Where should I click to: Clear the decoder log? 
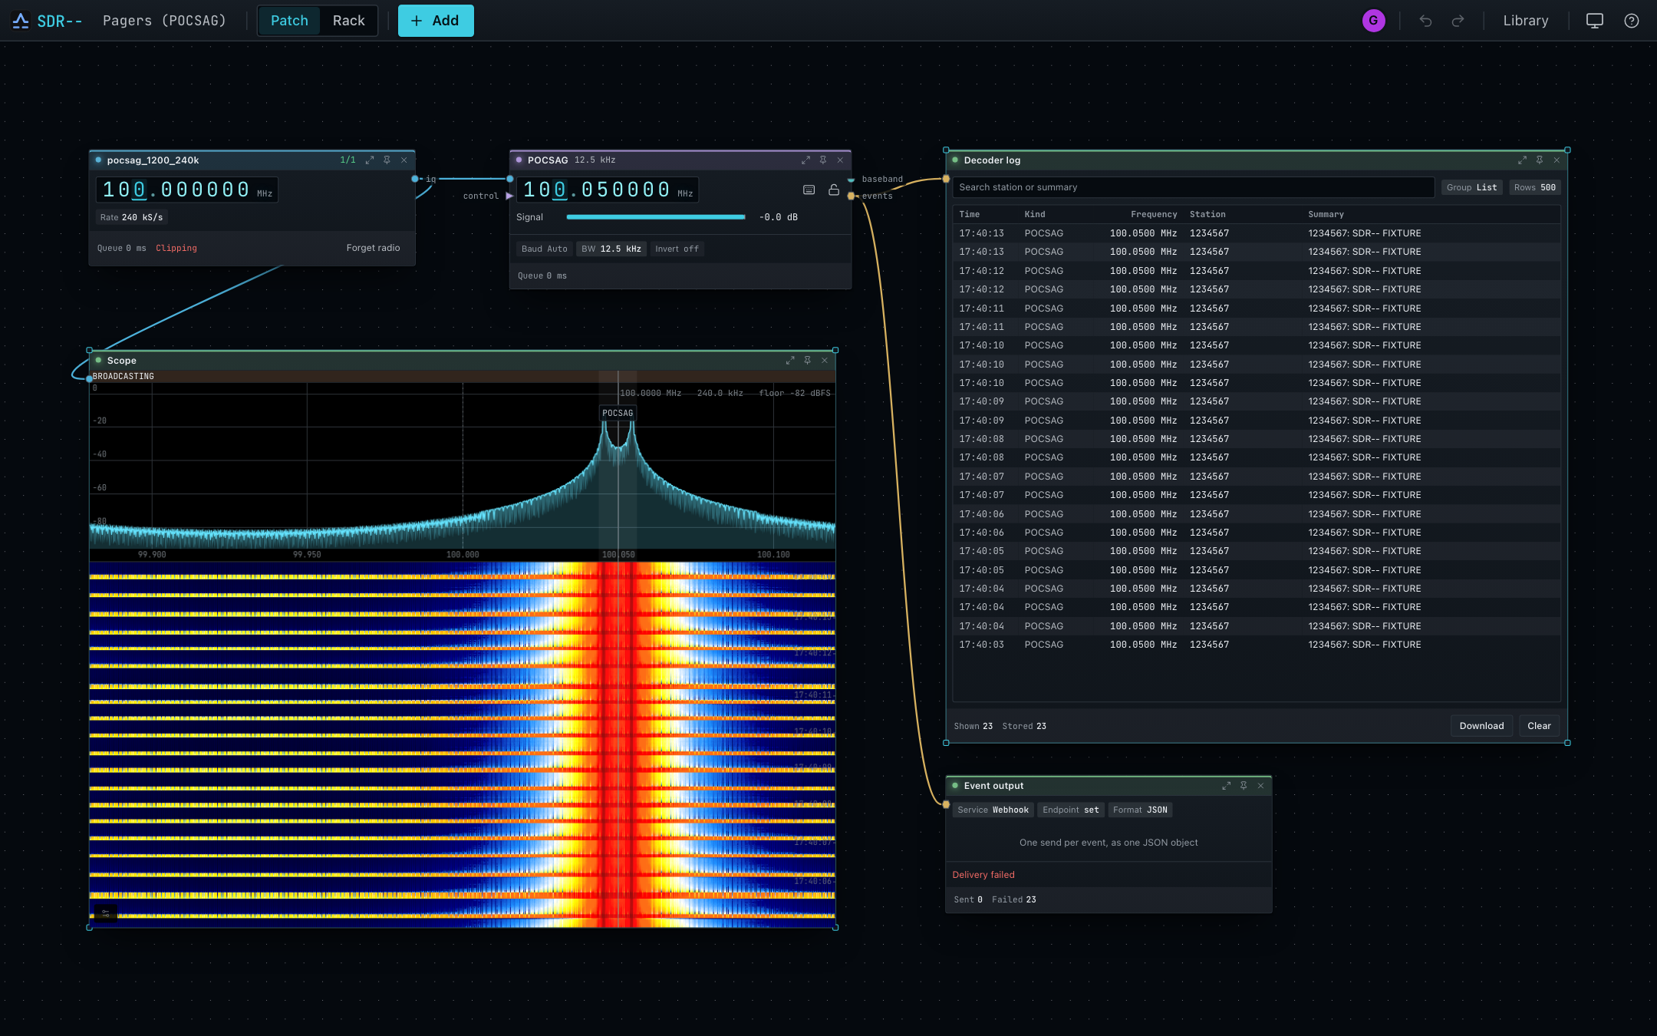pos(1539,726)
